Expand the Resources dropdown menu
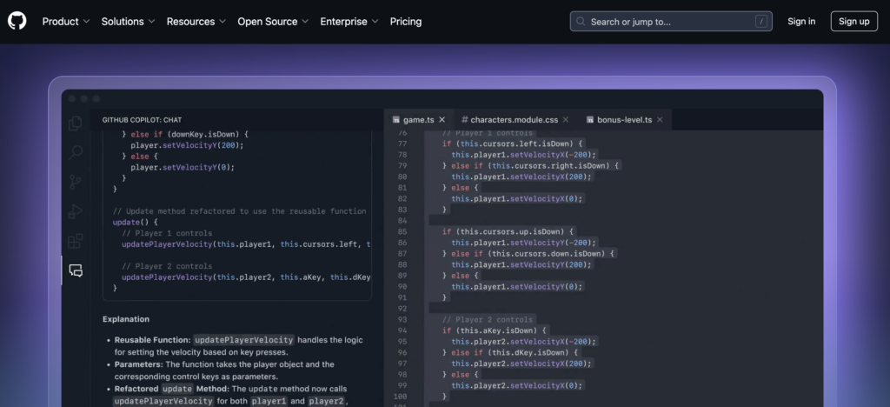Viewport: 890px width, 407px height. coord(196,22)
